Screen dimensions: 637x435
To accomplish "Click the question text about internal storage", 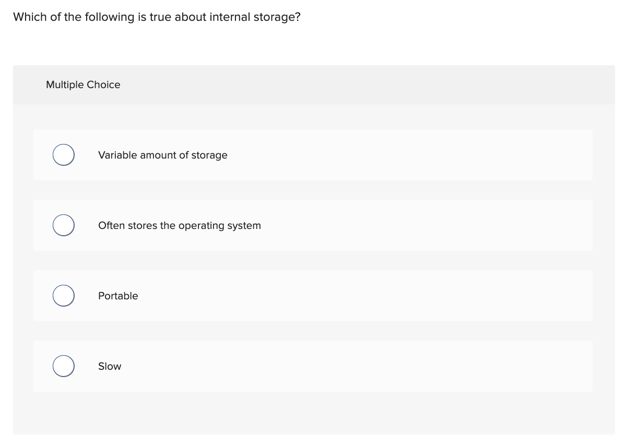I will (157, 17).
